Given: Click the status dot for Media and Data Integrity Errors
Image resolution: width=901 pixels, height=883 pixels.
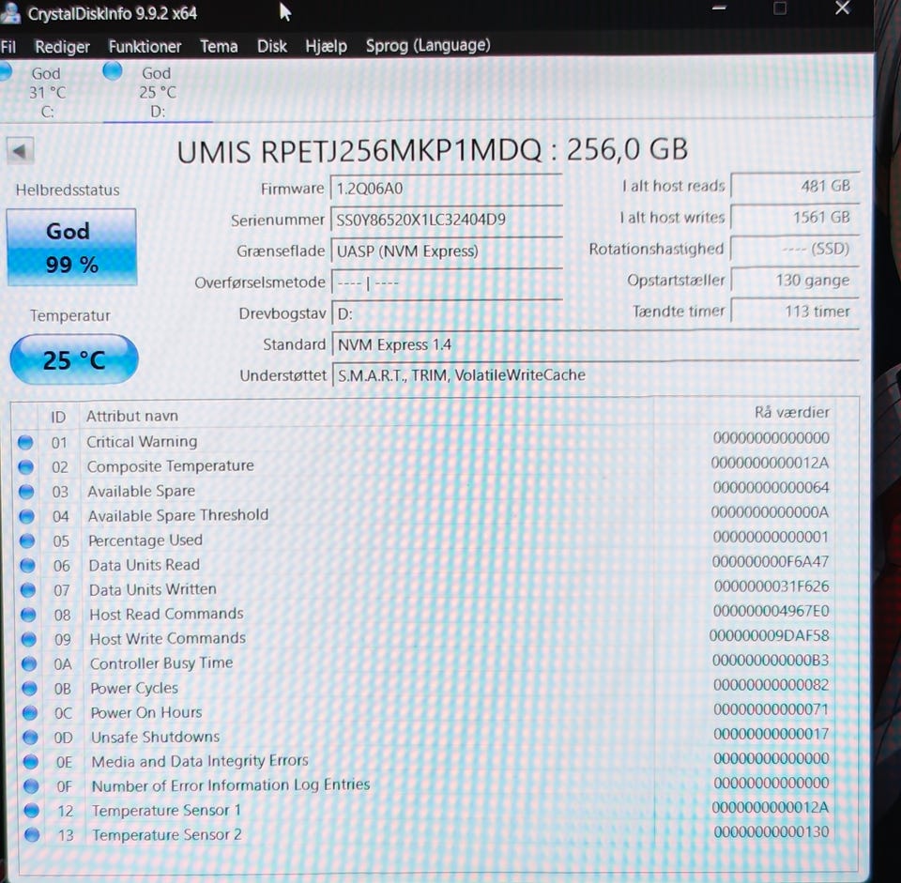Looking at the screenshot, I should [x=30, y=762].
